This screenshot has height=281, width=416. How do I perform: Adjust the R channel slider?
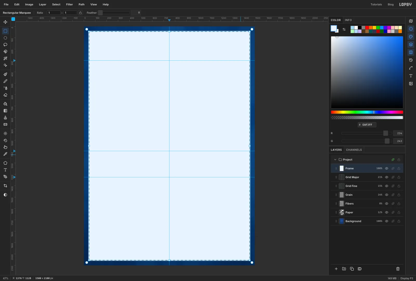[x=367, y=133]
